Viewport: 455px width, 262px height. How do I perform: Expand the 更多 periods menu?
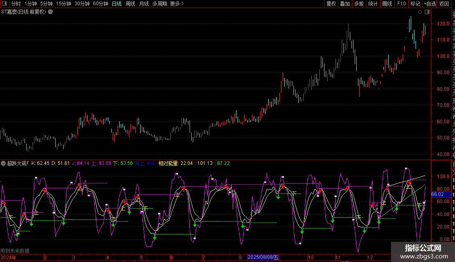point(177,4)
